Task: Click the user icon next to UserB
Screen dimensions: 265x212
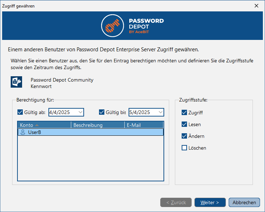Action: 23,132
